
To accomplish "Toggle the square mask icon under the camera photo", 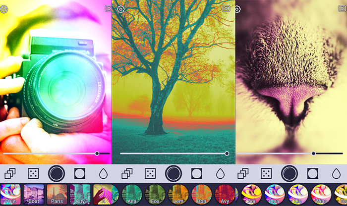I will 80,173.
